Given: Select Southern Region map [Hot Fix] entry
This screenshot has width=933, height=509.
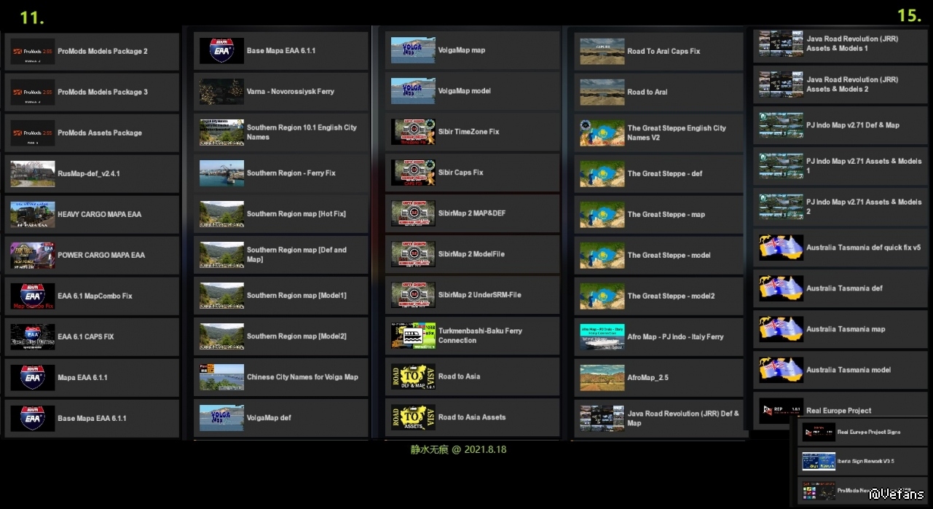Looking at the screenshot, I should coord(281,214).
